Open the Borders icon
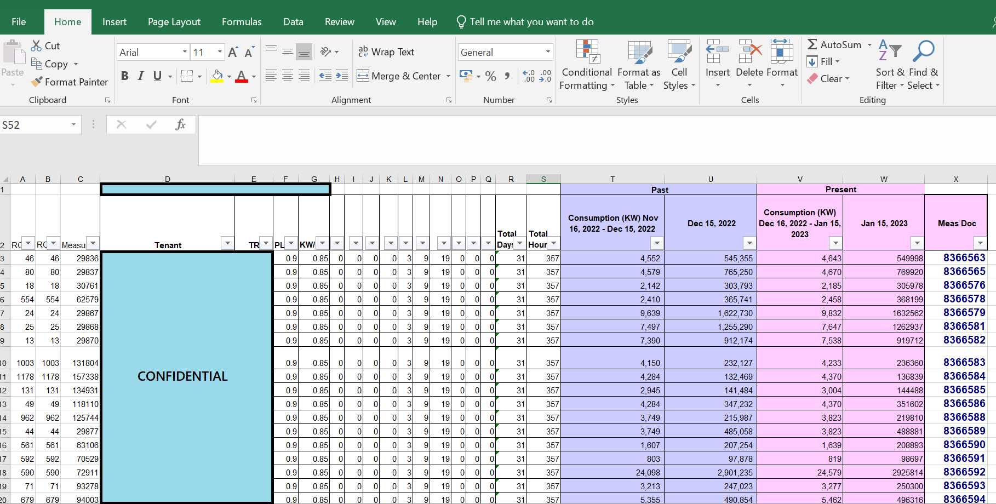Image resolution: width=996 pixels, height=504 pixels. (x=187, y=76)
